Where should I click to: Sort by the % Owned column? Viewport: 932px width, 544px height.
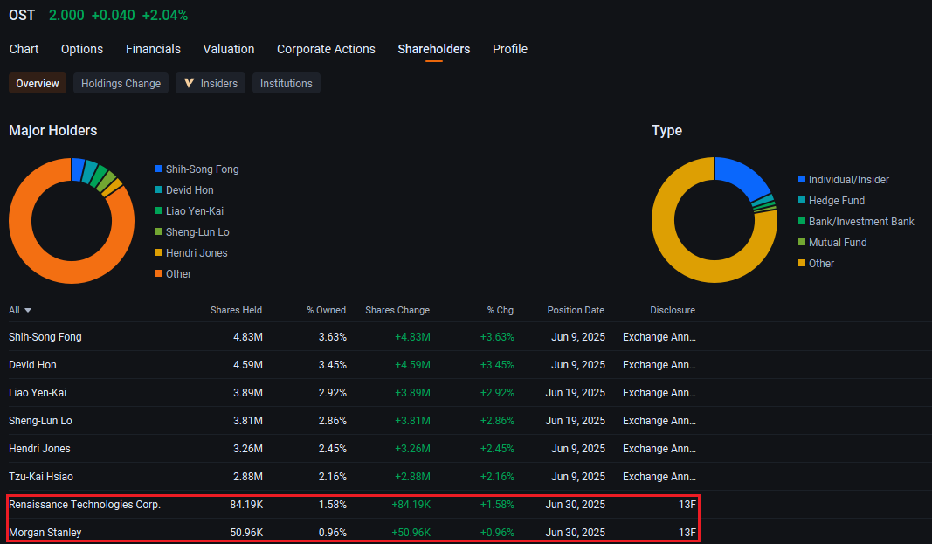[x=326, y=310]
